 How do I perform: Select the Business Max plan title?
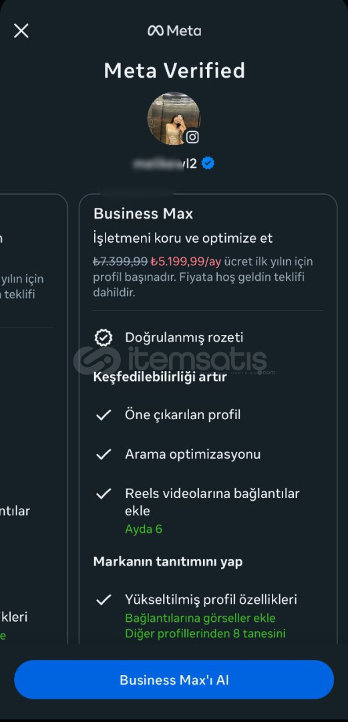143,214
